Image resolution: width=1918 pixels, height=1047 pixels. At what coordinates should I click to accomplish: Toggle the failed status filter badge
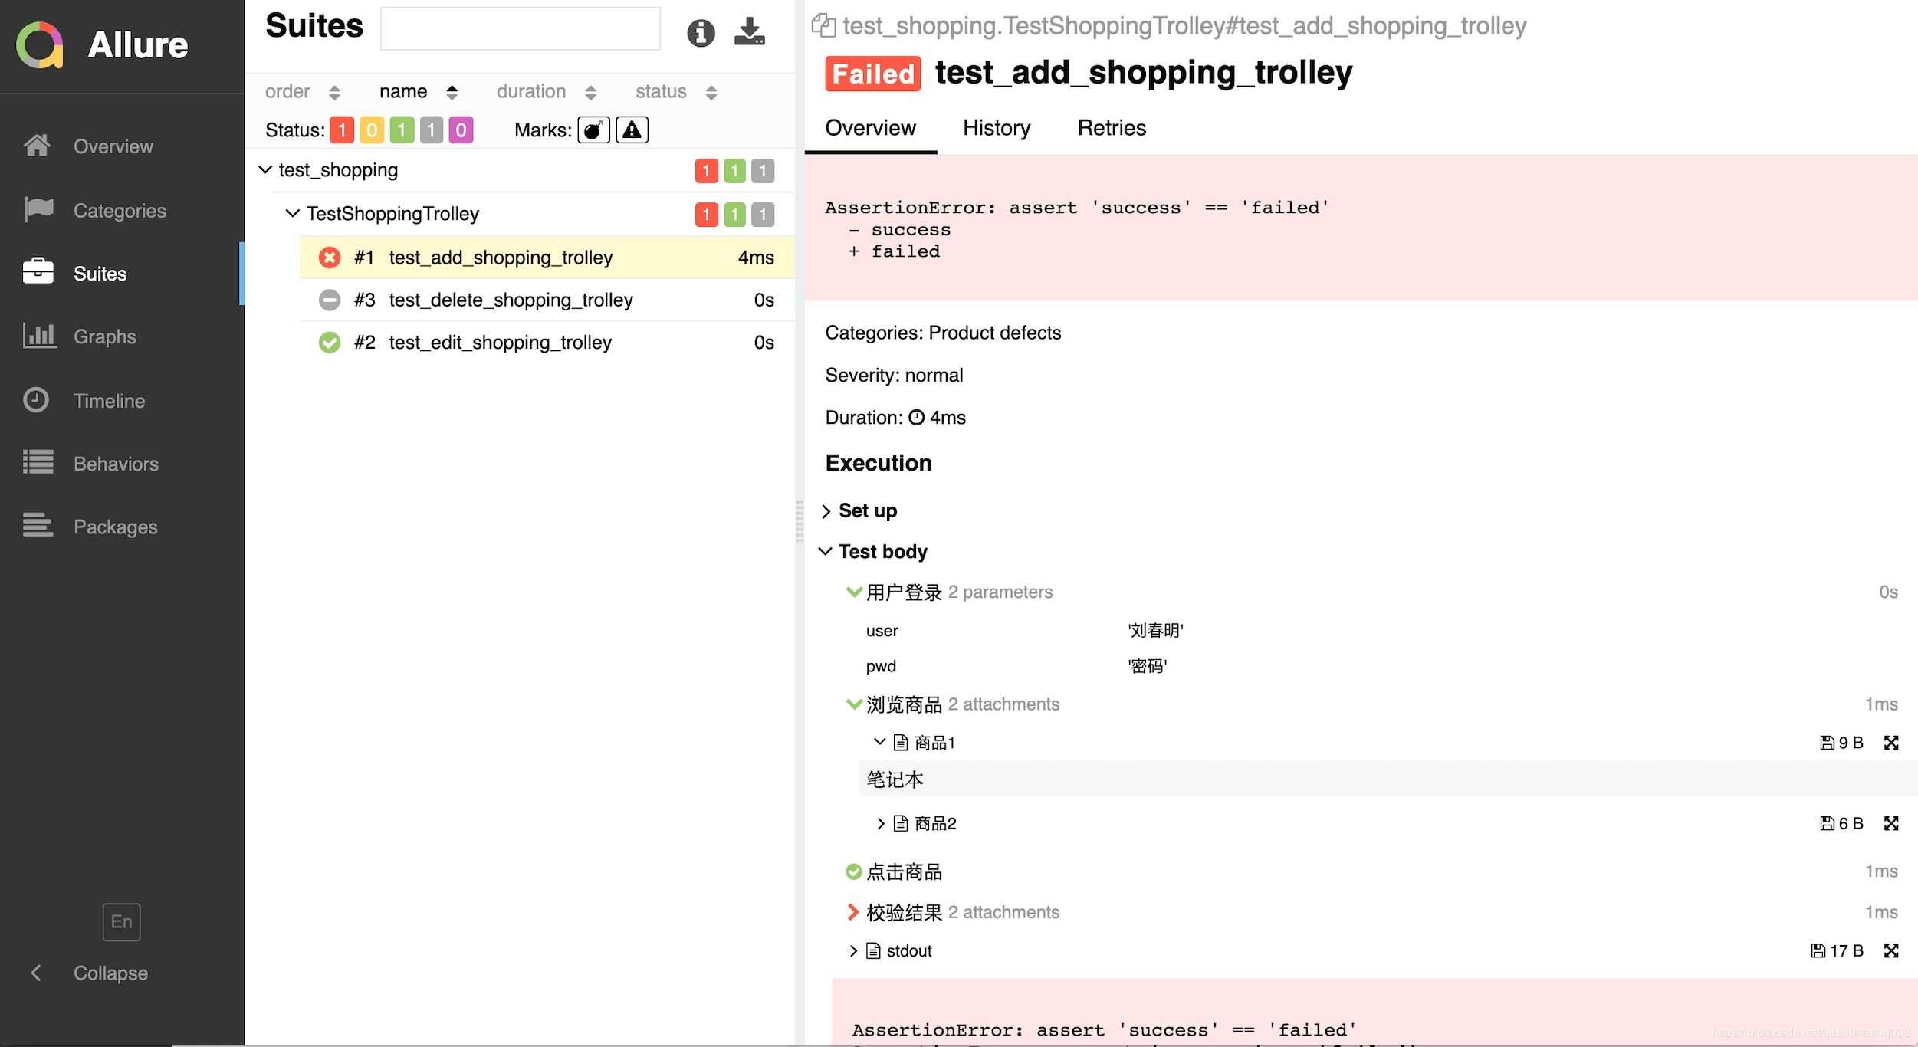342,129
